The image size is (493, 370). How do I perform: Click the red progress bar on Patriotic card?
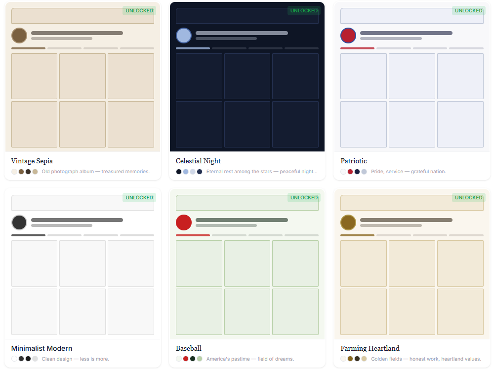[x=356, y=48]
